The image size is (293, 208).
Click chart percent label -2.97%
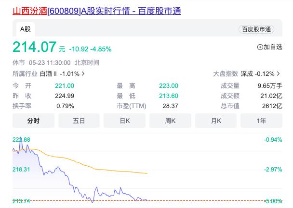click(273, 170)
